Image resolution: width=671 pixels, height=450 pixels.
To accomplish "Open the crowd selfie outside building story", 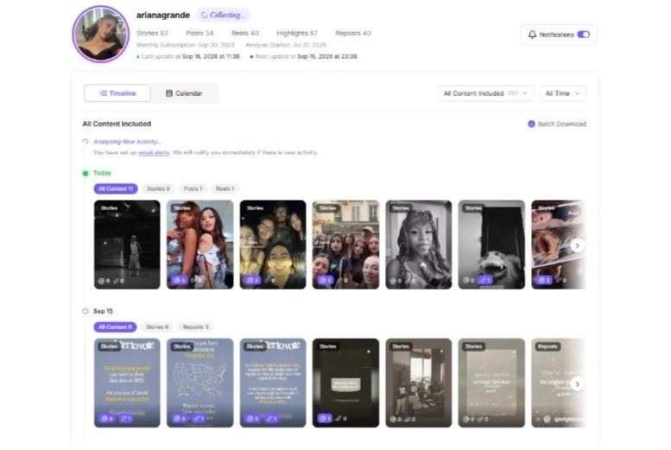I will pos(345,244).
